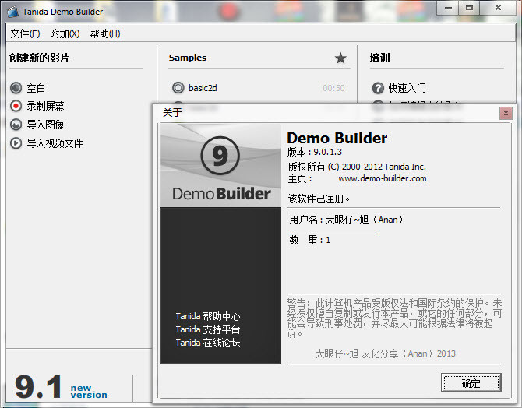Click the basic2d sample disc icon
This screenshot has height=408, width=522.
point(178,88)
